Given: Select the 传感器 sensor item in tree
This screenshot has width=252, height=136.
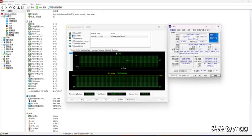Looking at the screenshot, I should coord(10,35).
